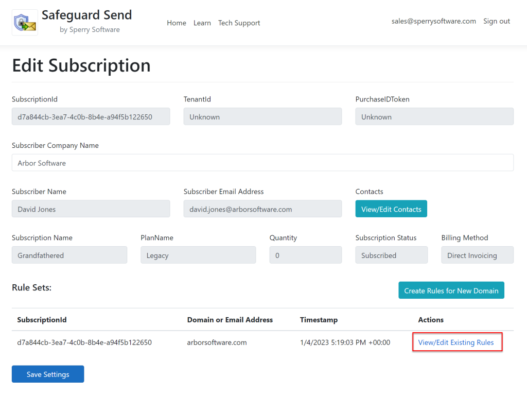Select the SubscriptionId field
The width and height of the screenshot is (527, 395).
(x=91, y=116)
